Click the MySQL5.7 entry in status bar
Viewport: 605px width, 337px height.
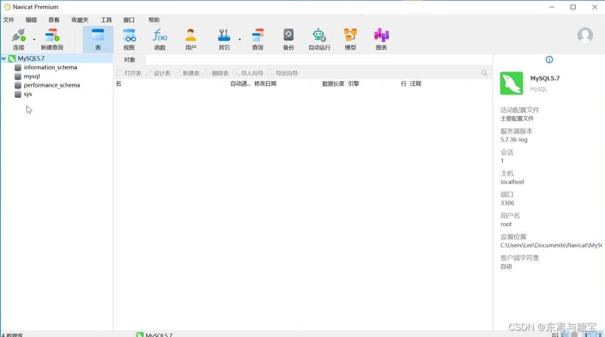click(155, 334)
